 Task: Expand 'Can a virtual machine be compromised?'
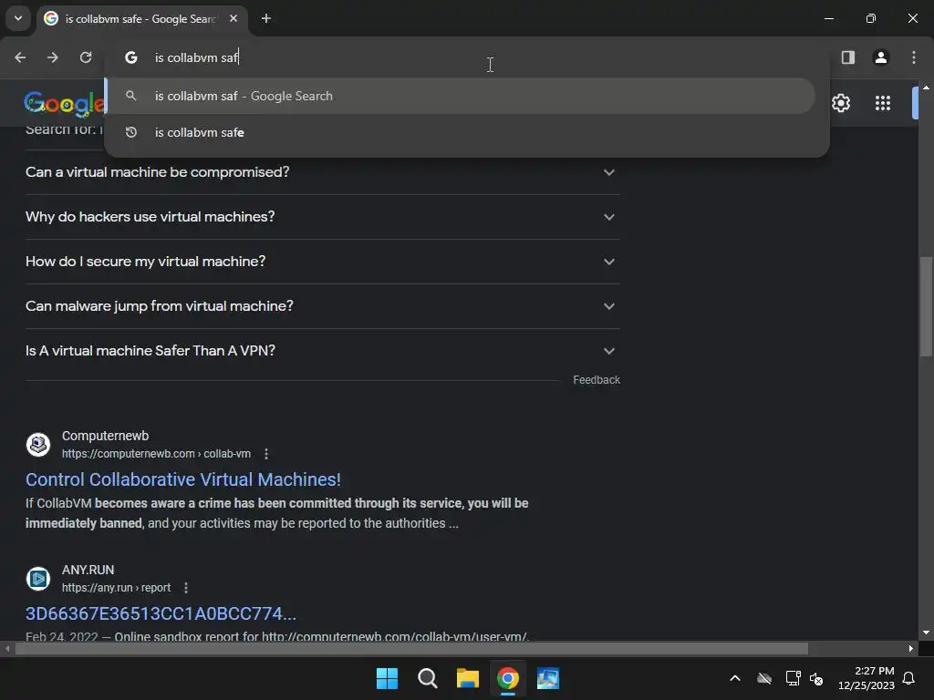click(322, 172)
